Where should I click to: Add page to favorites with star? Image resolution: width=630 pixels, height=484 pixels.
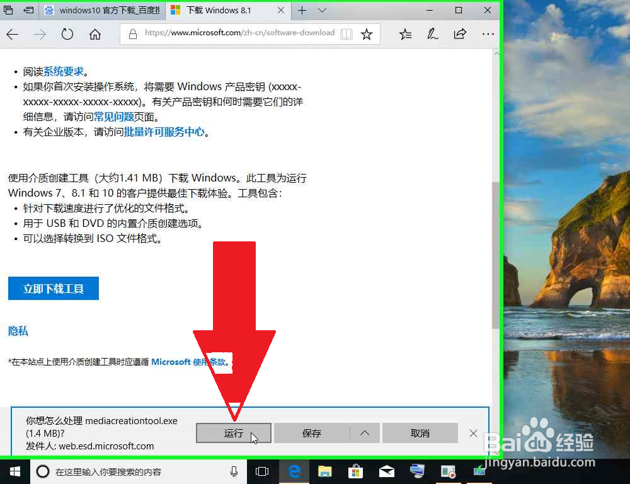tap(367, 34)
